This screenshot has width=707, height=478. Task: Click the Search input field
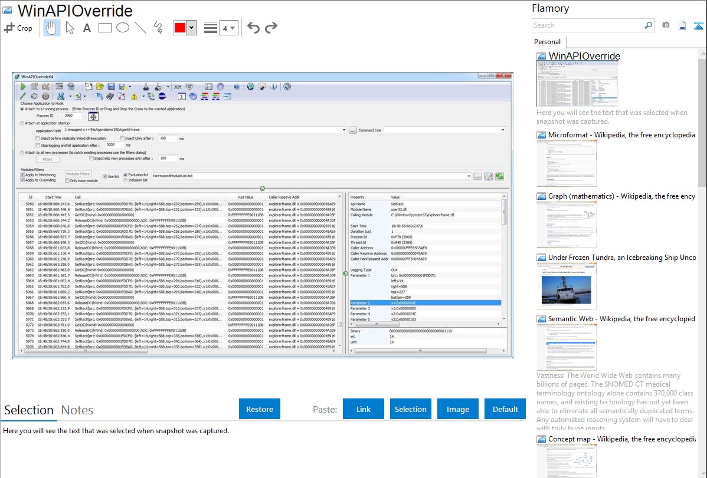click(587, 25)
